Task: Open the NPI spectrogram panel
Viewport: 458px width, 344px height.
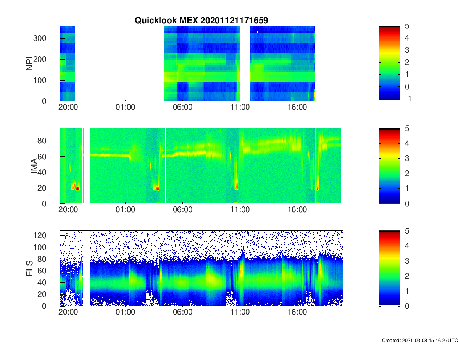Action: 202,63
